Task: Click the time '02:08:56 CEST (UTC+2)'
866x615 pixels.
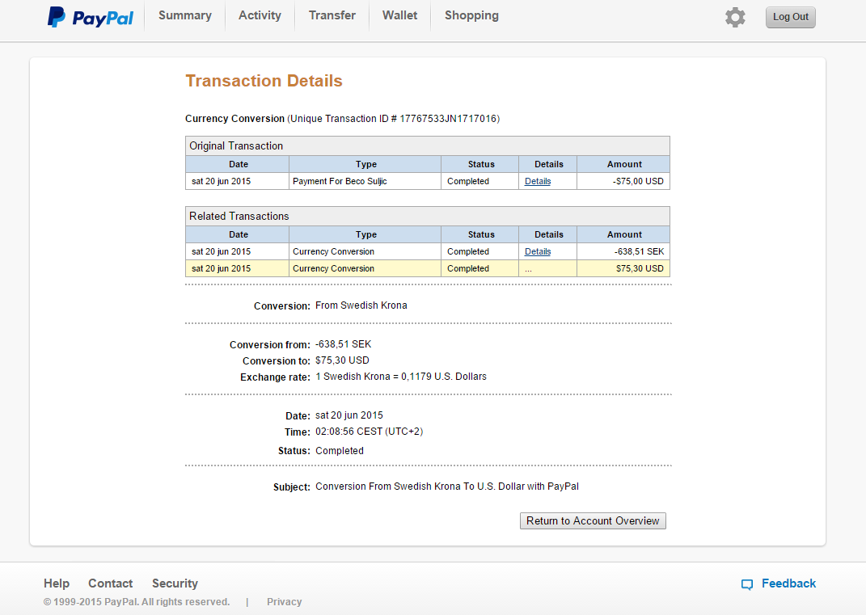Action: point(369,432)
